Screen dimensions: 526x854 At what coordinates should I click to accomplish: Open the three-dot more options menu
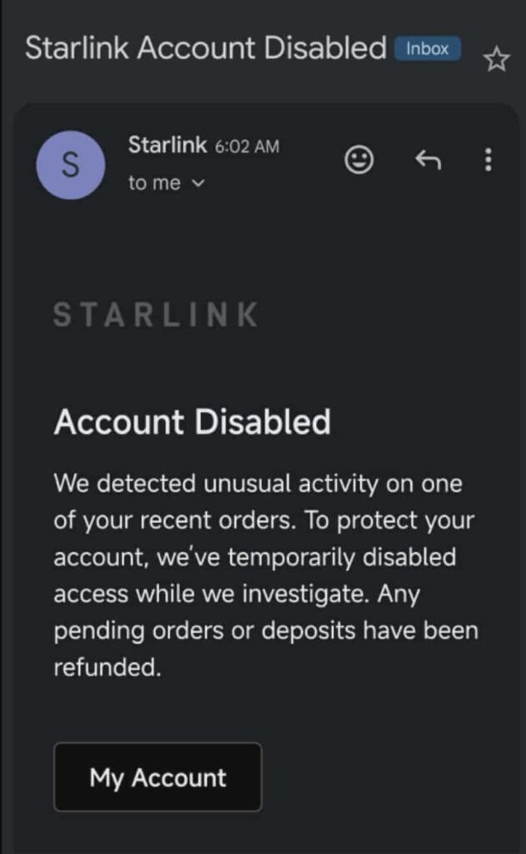[x=488, y=159]
